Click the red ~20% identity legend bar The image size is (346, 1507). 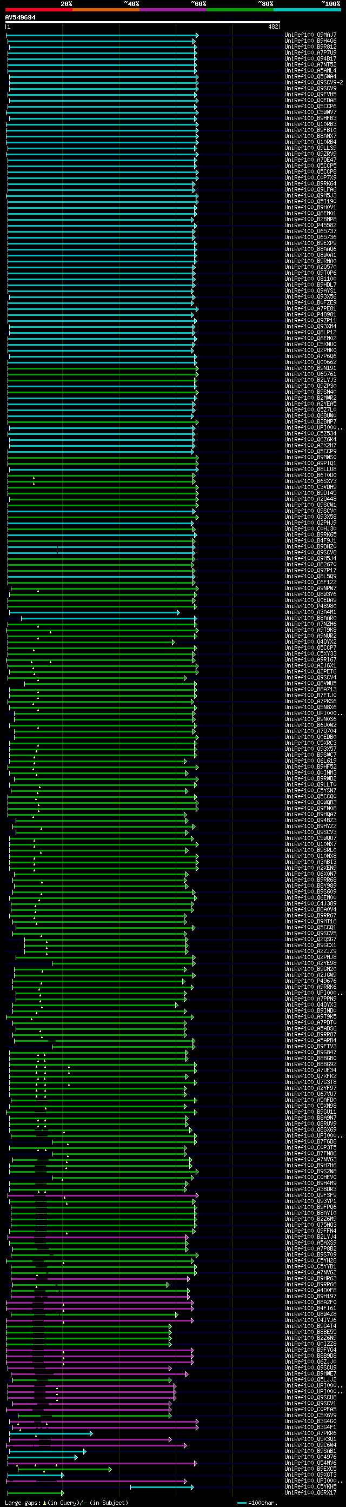tap(38, 10)
